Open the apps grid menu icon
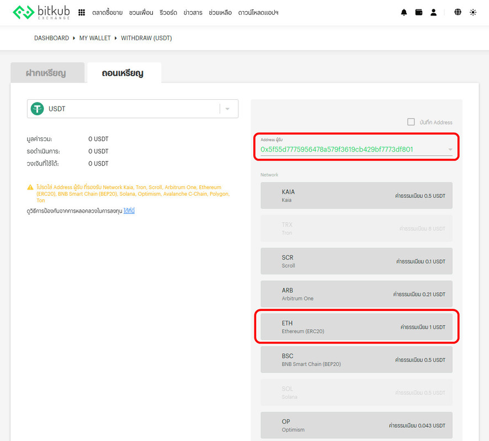The height and width of the screenshot is (441, 489). click(82, 13)
